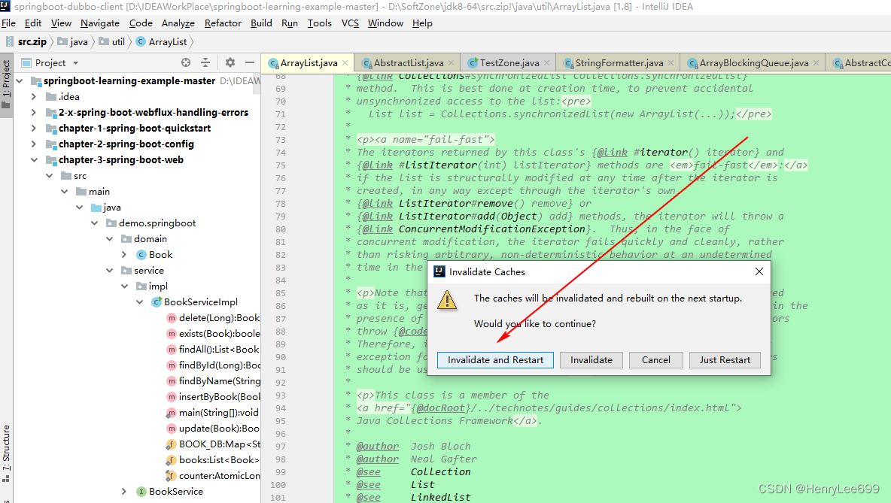
Task: Close the Invalidate Caches dialog
Action: pyautogui.click(x=759, y=272)
